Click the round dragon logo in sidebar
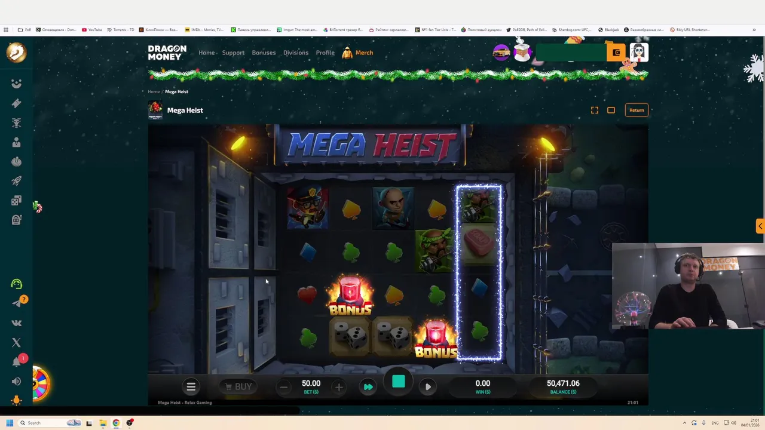This screenshot has width=765, height=430. tap(16, 53)
